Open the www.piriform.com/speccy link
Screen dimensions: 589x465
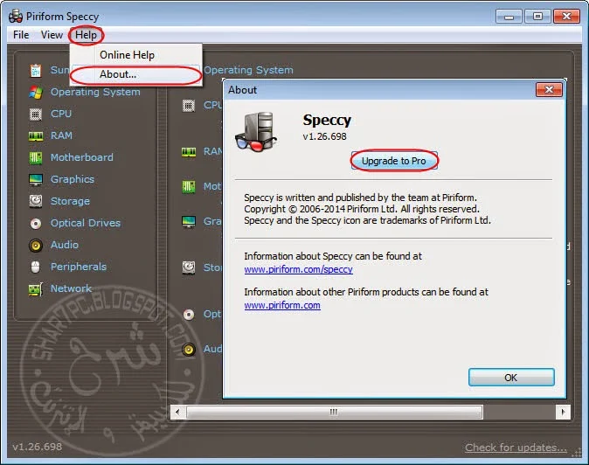click(298, 269)
